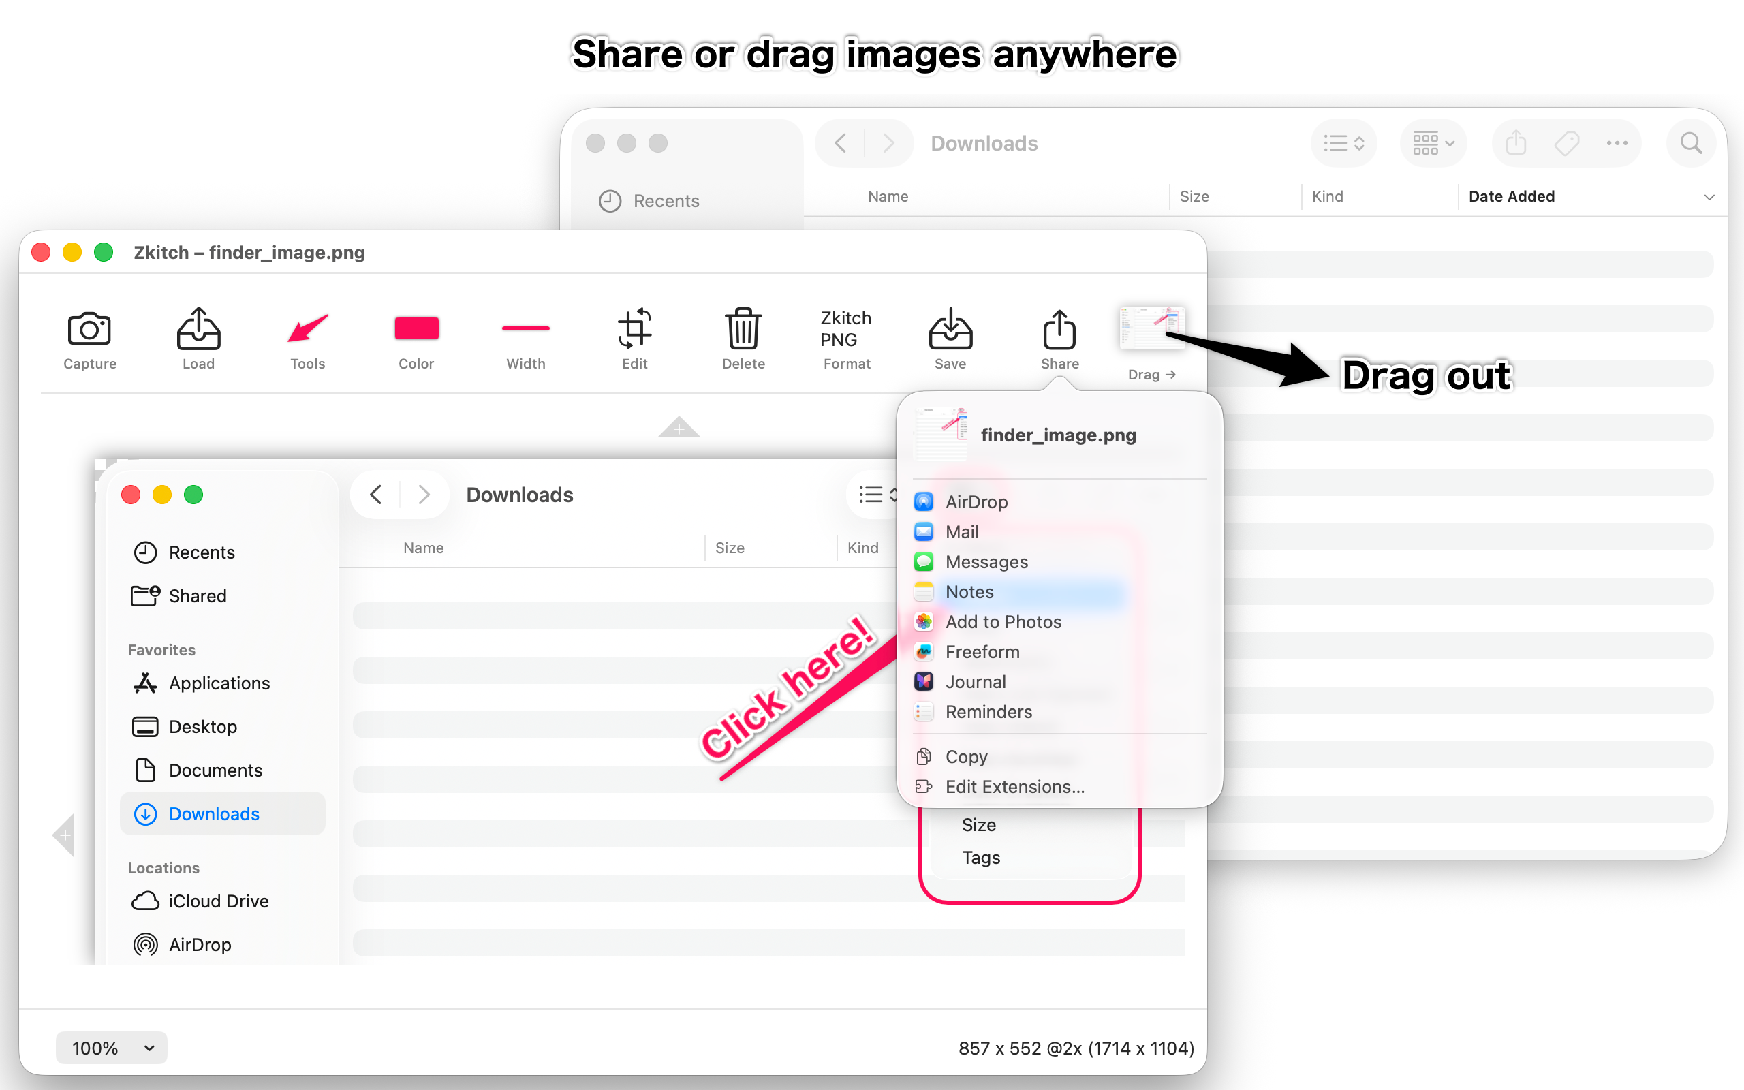
Task: Click Downloads title in background Finder toolbar
Action: [x=984, y=144]
